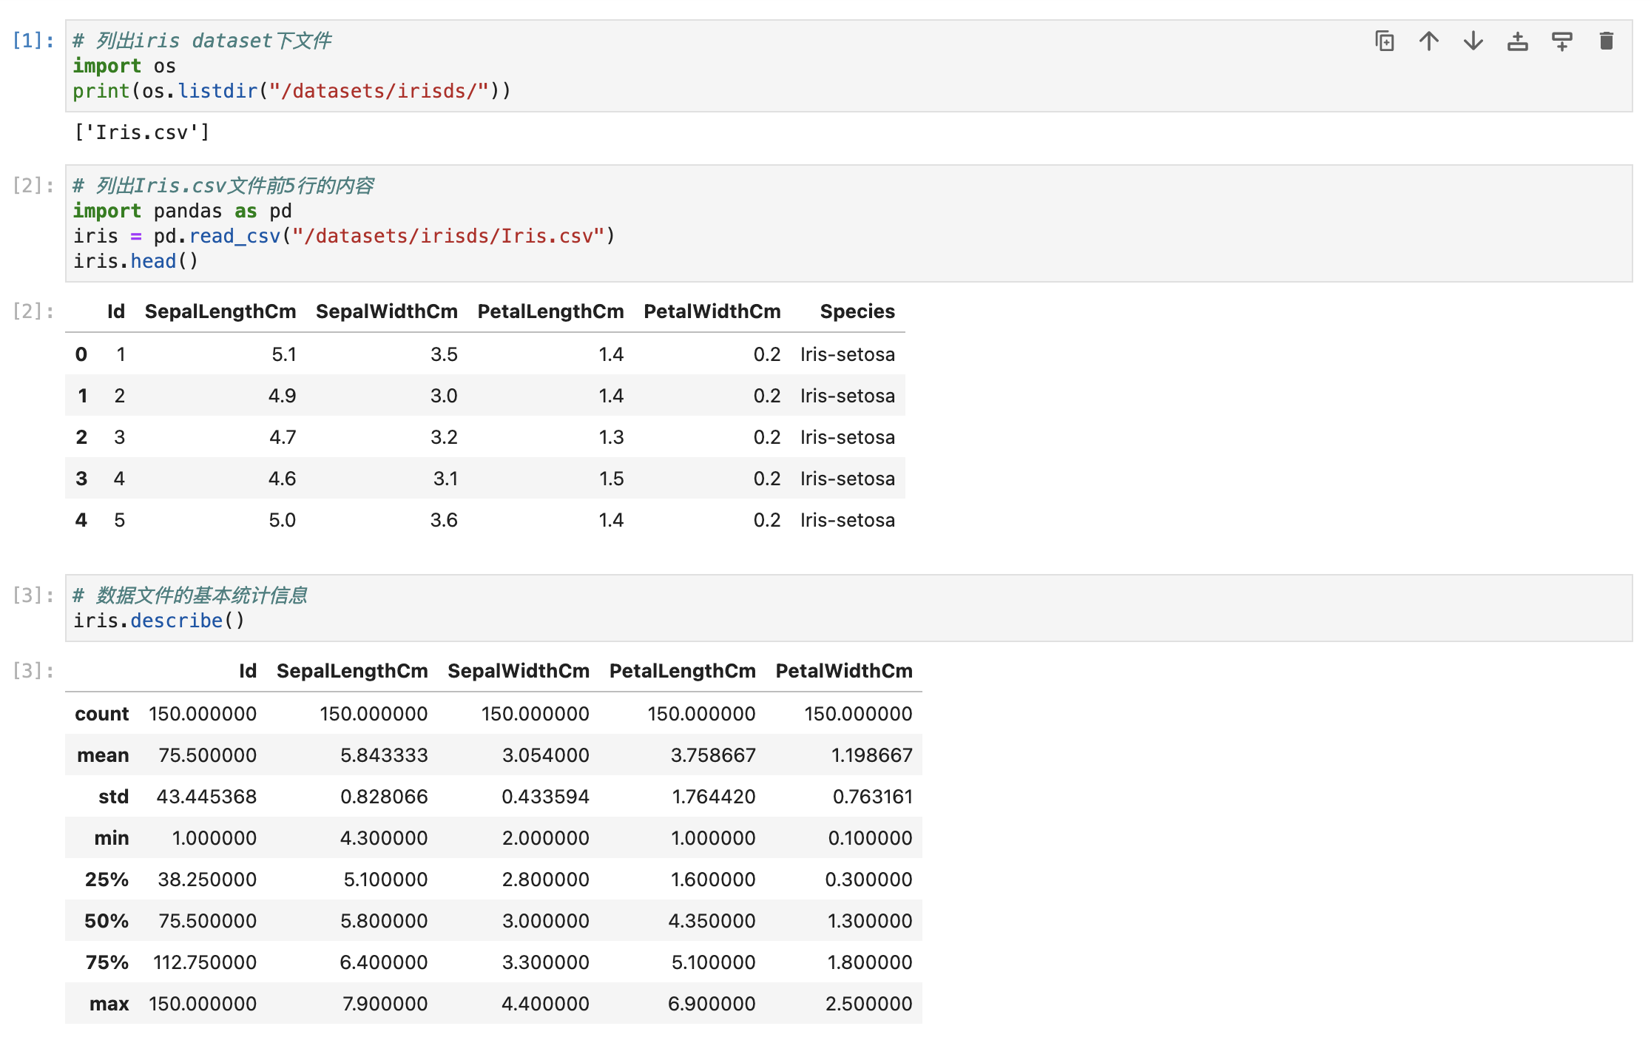Click into the iris.head() code line

coord(135,261)
